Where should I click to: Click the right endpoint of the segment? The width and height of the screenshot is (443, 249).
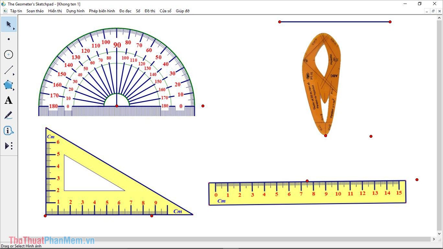(390, 22)
